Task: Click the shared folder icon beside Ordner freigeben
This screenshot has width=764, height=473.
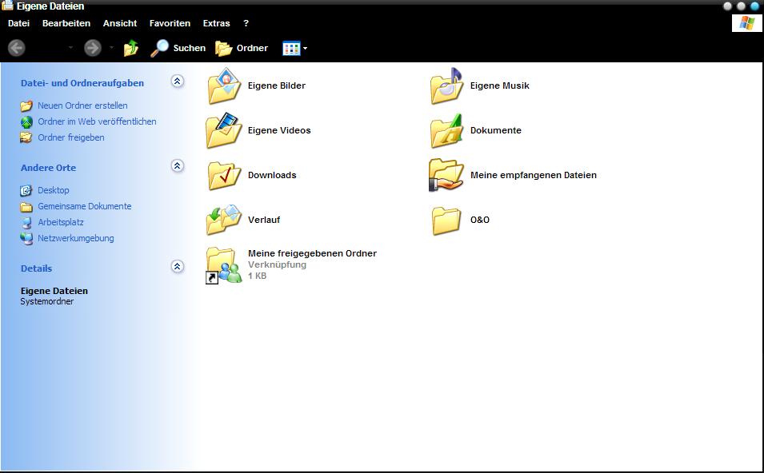Action: click(26, 137)
